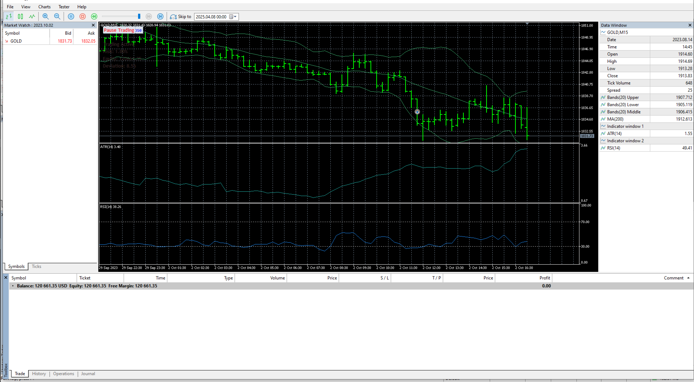Adjust the tester speed slider handle
694x382 pixels.
pos(139,16)
